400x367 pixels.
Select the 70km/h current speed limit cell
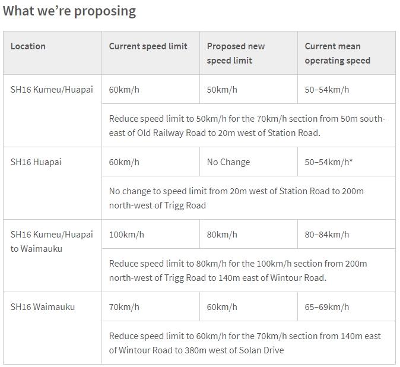click(124, 307)
